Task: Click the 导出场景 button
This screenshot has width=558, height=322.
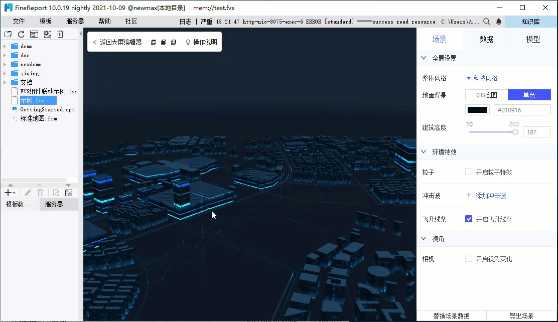Action: tap(522, 316)
